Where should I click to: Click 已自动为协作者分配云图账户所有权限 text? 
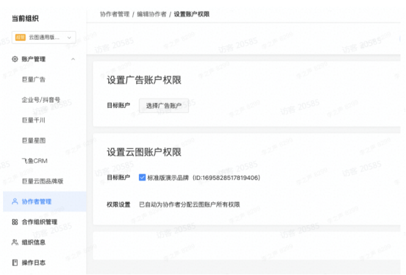tap(190, 204)
